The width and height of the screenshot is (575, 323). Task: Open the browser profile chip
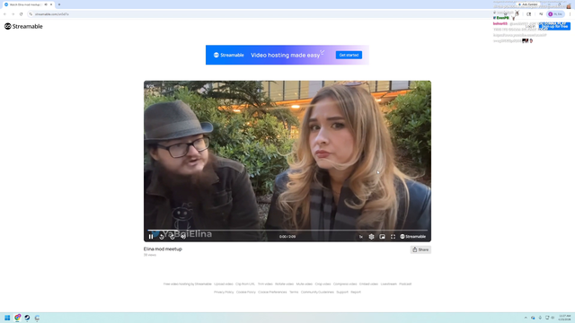(555, 14)
